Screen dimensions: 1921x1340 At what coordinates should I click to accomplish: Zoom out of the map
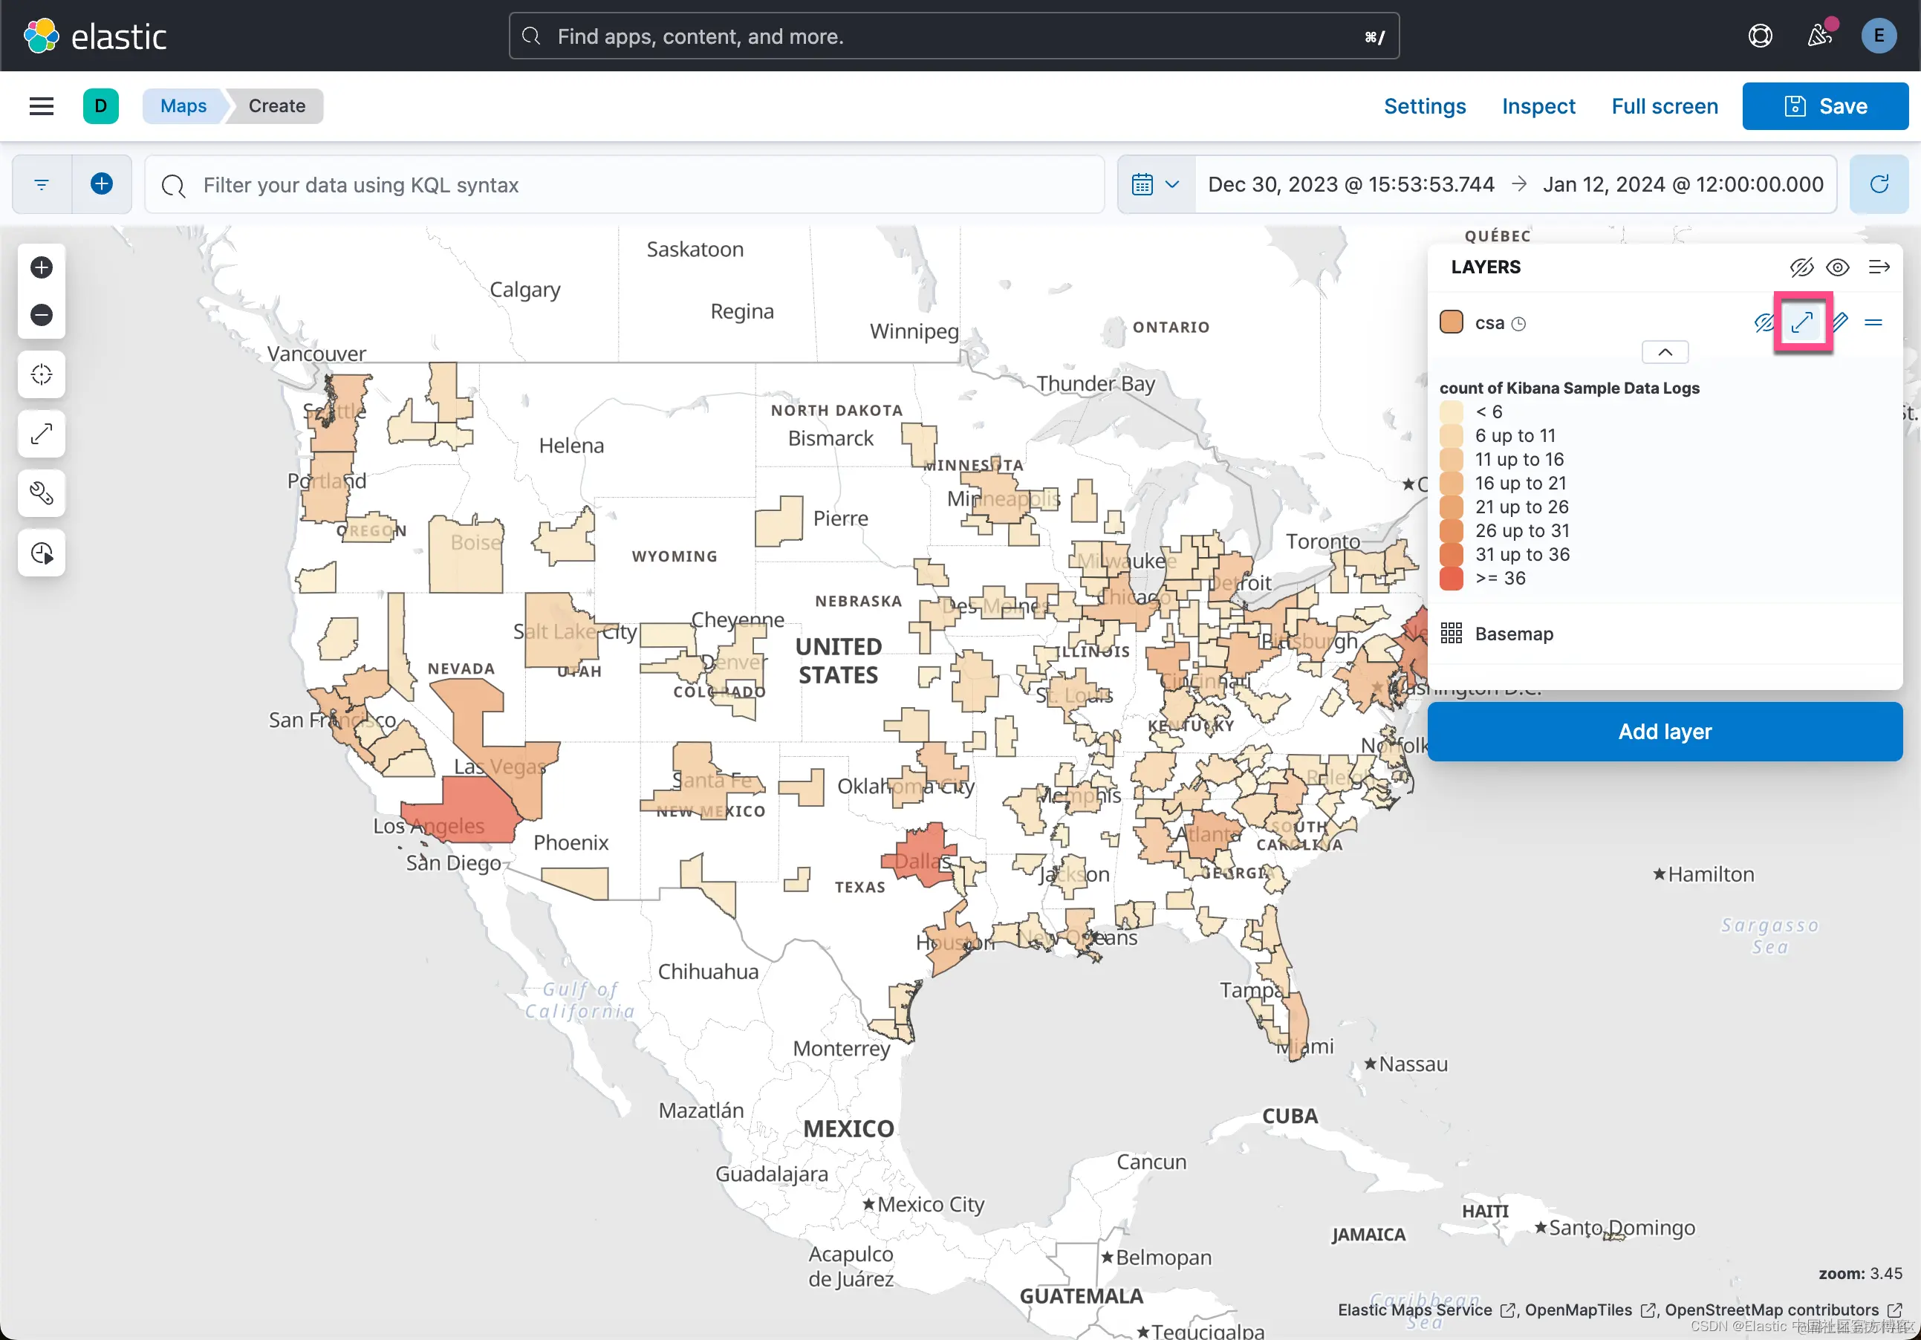(41, 316)
